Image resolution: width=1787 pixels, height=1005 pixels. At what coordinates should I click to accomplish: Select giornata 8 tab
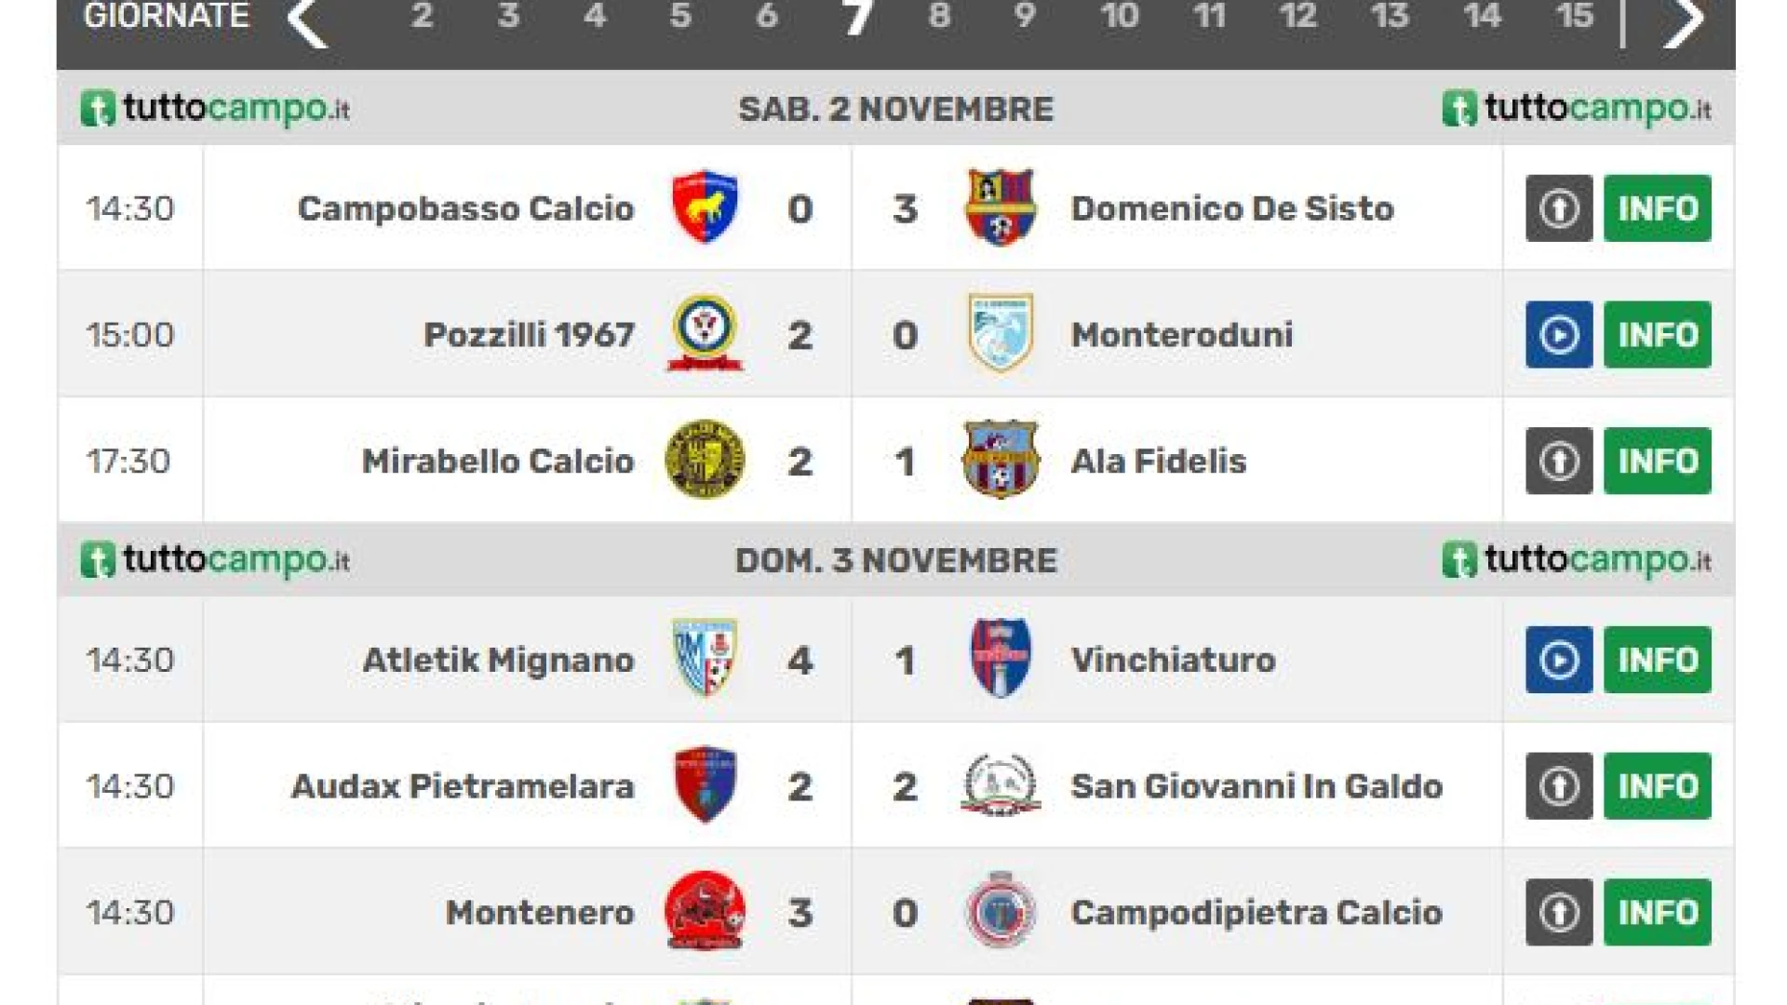click(939, 16)
